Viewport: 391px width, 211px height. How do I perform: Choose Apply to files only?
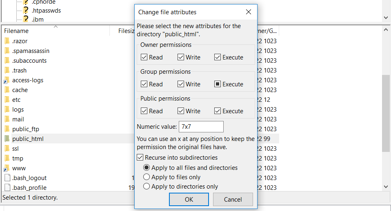point(147,177)
